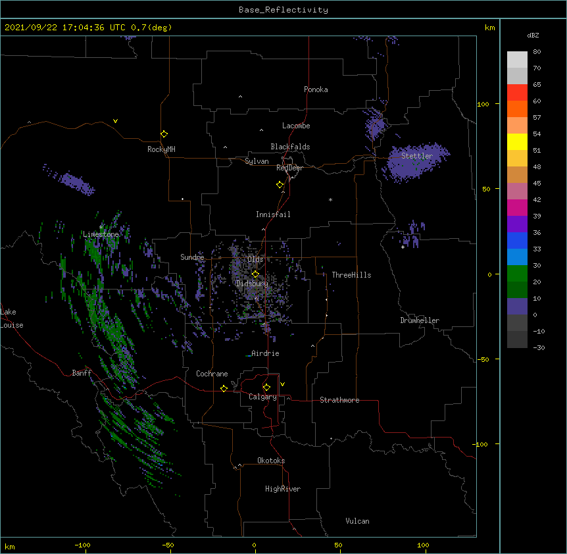Image resolution: width=567 pixels, height=554 pixels.
Task: Click the Banff label
Action: point(82,373)
